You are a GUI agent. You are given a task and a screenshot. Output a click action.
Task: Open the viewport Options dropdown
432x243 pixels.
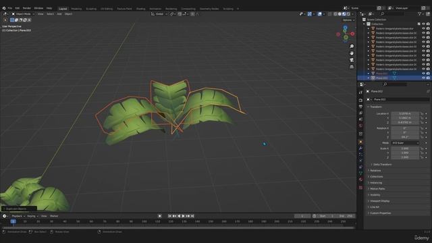point(348,20)
